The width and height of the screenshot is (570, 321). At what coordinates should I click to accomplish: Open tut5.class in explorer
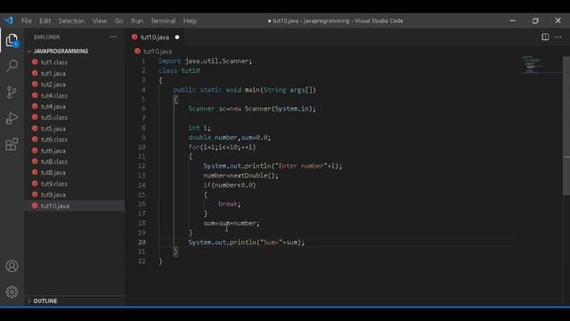coord(54,118)
